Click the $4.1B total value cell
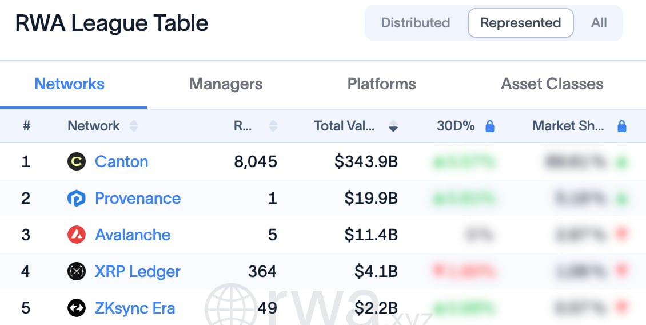This screenshot has height=325, width=646. [376, 271]
